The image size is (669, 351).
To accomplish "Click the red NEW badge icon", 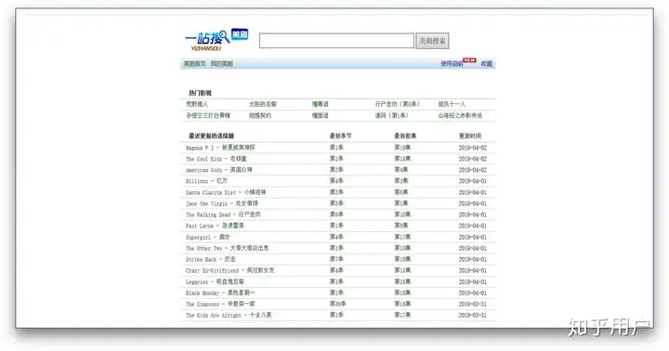I will (470, 60).
